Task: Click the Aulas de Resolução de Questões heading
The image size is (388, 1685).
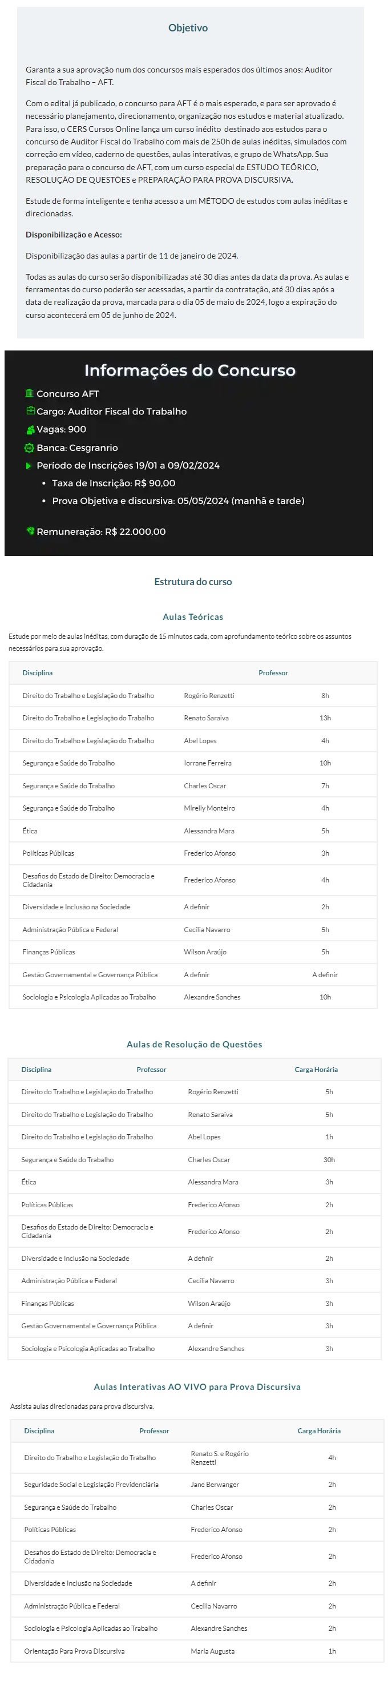Action: 195,1045
